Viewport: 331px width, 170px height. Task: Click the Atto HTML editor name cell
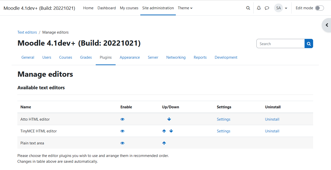pos(35,119)
